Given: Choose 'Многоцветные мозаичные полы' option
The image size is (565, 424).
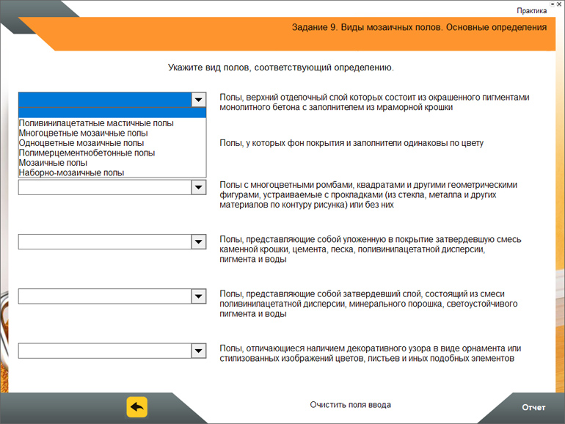Looking at the screenshot, I should 83,134.
